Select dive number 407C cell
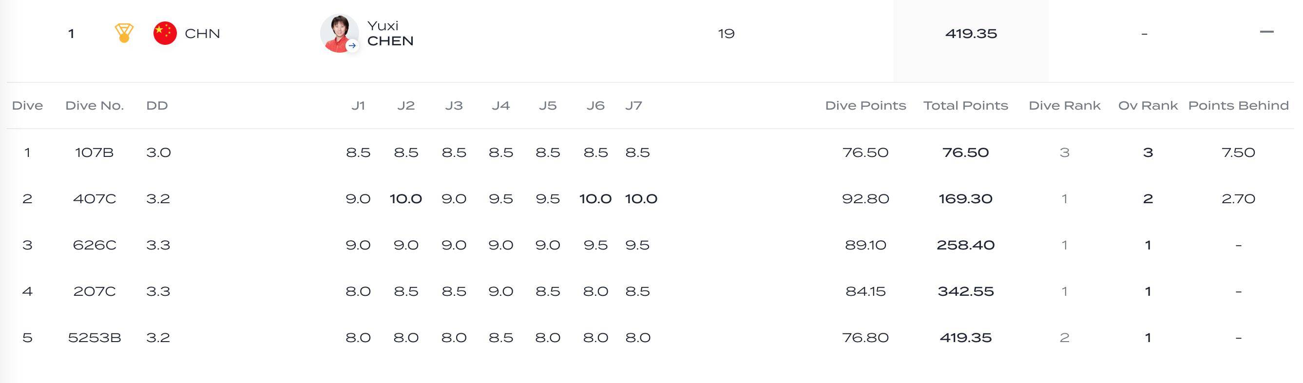The width and height of the screenshot is (1303, 383). tap(95, 198)
